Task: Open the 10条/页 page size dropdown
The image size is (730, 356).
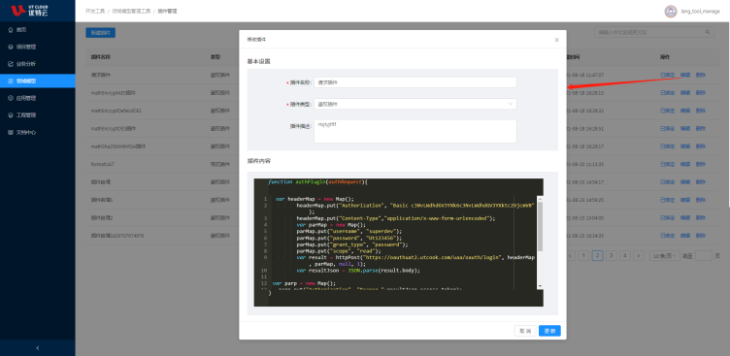Action: click(x=665, y=255)
